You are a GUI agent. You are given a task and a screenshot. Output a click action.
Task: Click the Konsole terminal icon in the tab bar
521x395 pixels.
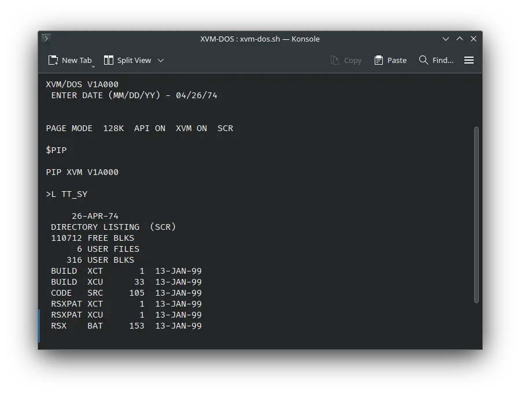[46, 39]
